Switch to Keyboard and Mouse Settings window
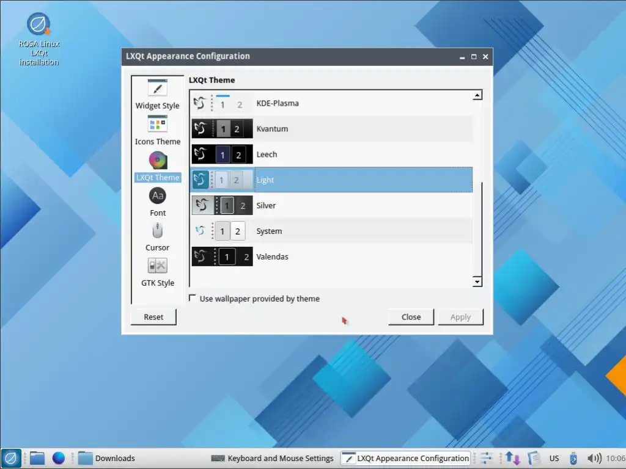The image size is (626, 469). (272, 458)
